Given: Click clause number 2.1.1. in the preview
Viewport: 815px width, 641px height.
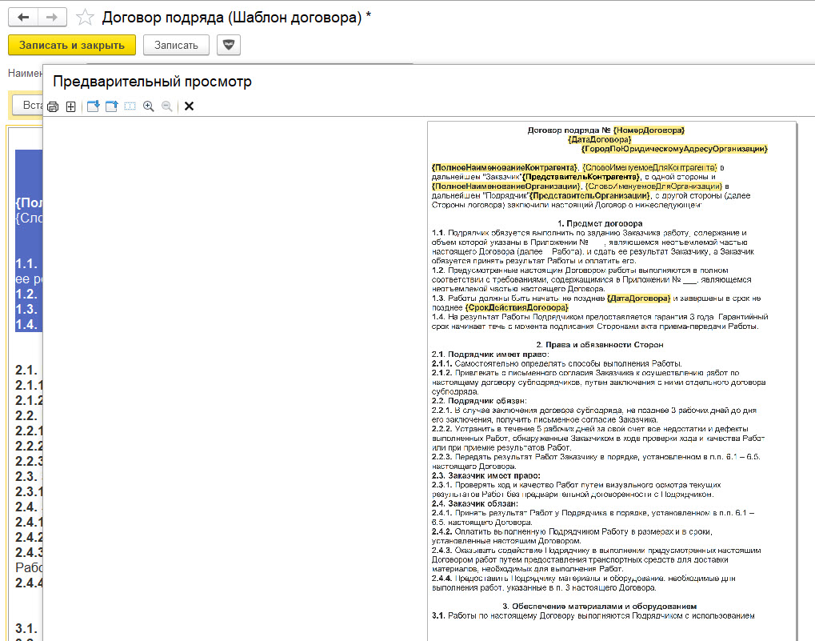Looking at the screenshot, I should (x=441, y=363).
